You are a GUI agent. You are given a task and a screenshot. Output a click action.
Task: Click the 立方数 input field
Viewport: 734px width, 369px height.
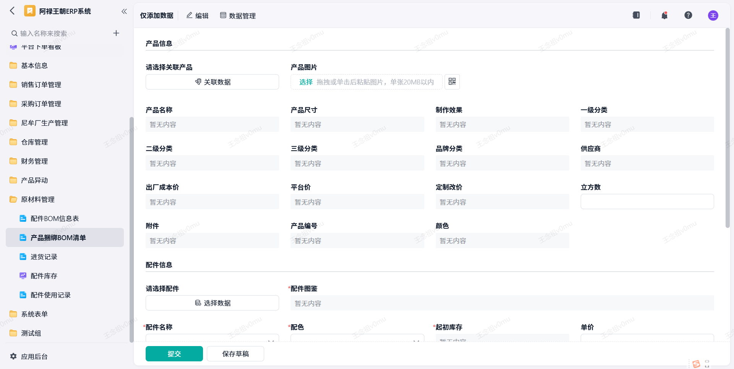647,202
